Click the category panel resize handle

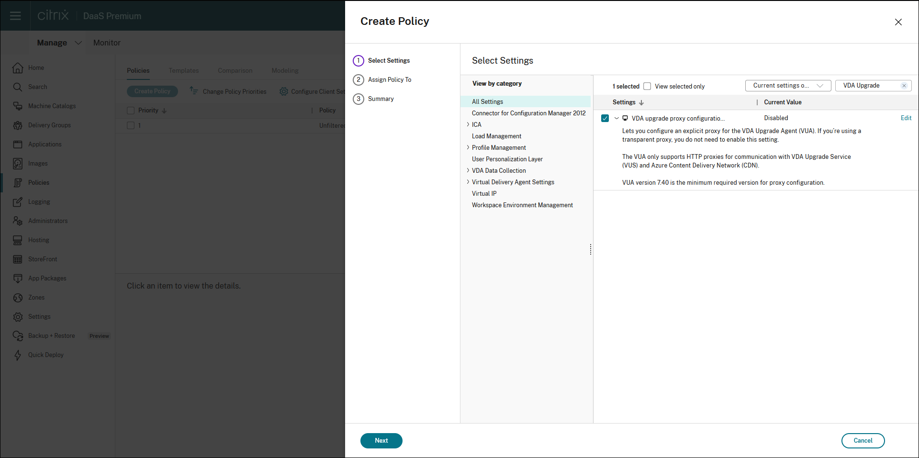[x=591, y=249]
